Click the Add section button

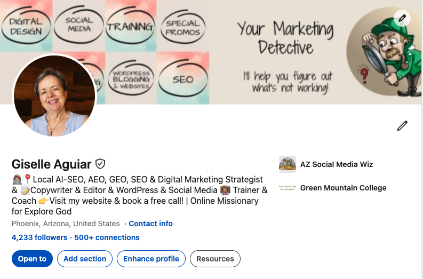85,259
